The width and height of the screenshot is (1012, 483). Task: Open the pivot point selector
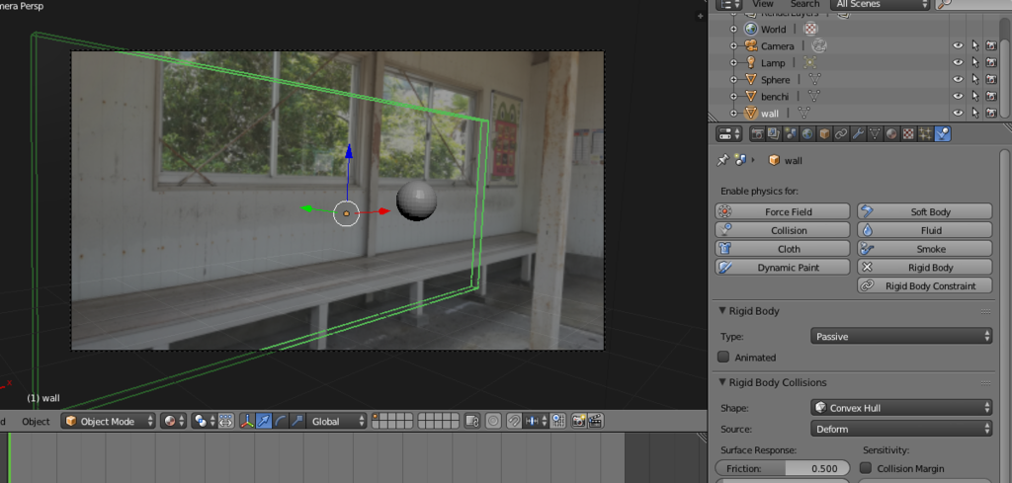click(x=204, y=421)
